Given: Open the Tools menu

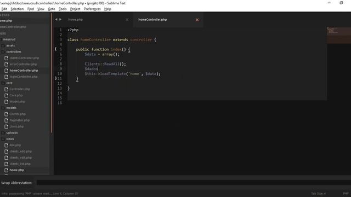Looking at the screenshot, I should (x=63, y=9).
